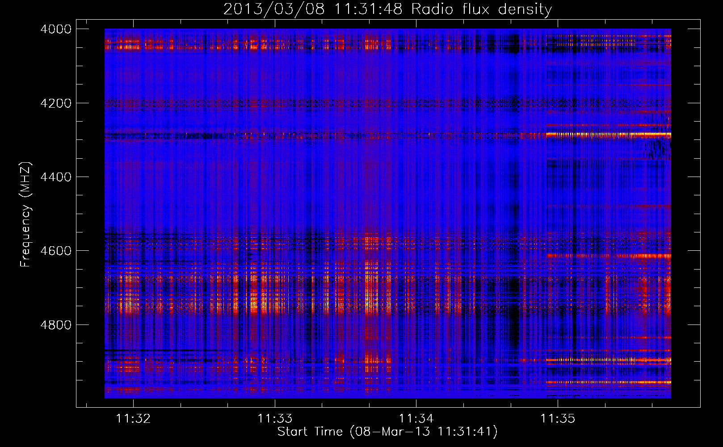Select the 4200 frequency tick label
The width and height of the screenshot is (723, 447).
(56, 103)
